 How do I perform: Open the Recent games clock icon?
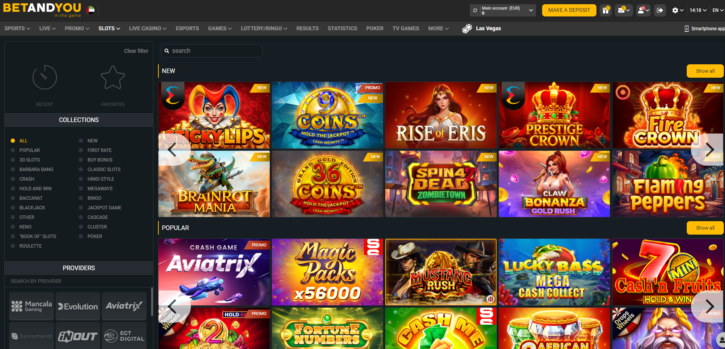45,77
